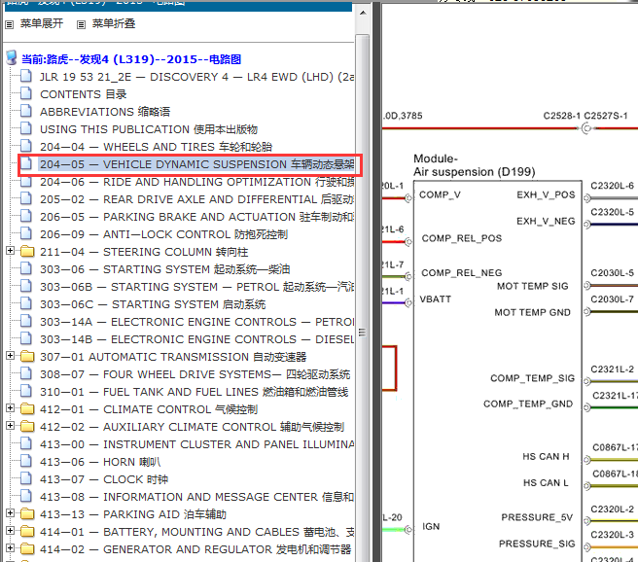Expand the 414-02 GENERATOR AND REGULATOR folder
This screenshot has width=638, height=562.
(x=10, y=547)
